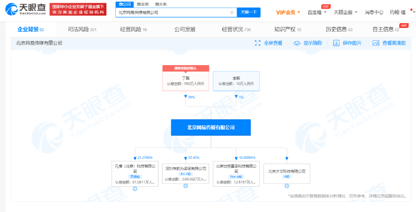
Task: Open 消息中心
Action: [x=374, y=12]
